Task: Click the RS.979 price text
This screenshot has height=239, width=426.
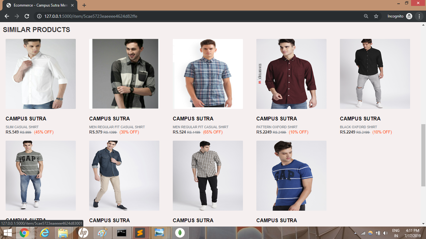Action: pos(96,132)
